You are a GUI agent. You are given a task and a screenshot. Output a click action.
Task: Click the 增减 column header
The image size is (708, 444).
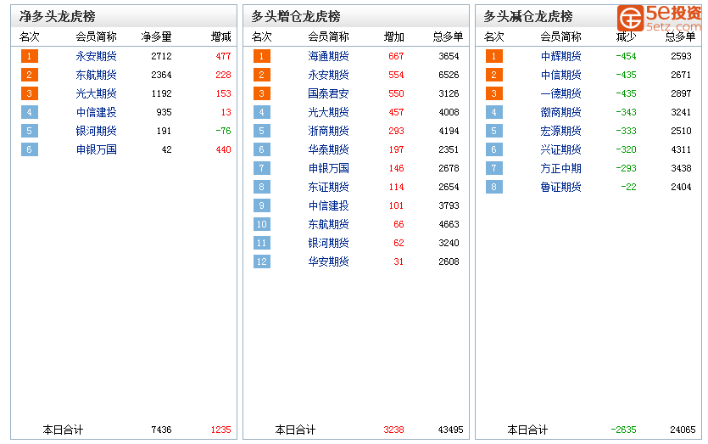(x=220, y=37)
